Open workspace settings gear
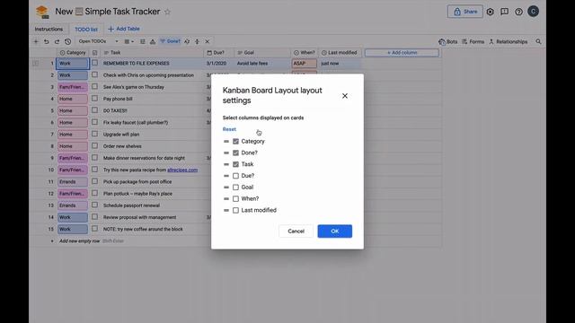This screenshot has width=575, height=323. tap(491, 12)
